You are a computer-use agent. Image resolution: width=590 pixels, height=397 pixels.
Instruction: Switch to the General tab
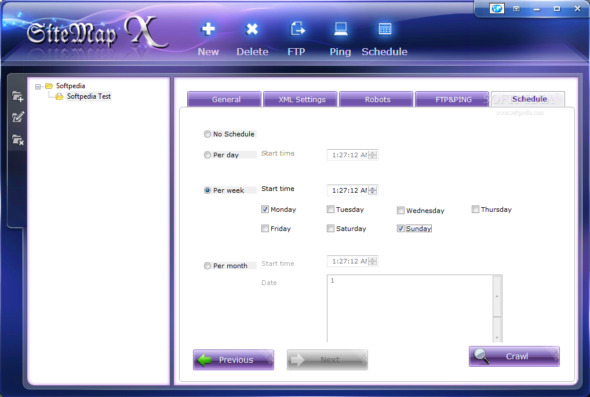point(224,99)
